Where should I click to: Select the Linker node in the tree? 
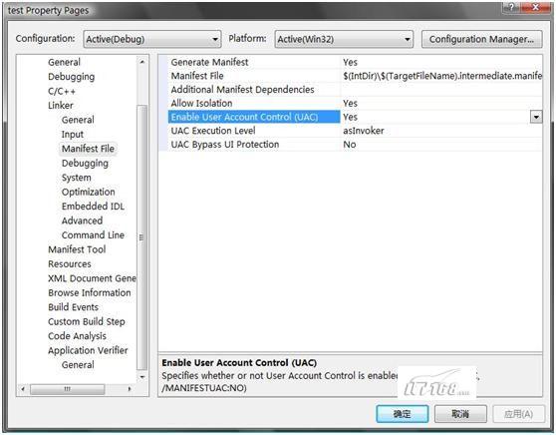point(61,106)
